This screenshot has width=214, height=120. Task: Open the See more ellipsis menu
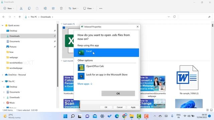(101, 8)
